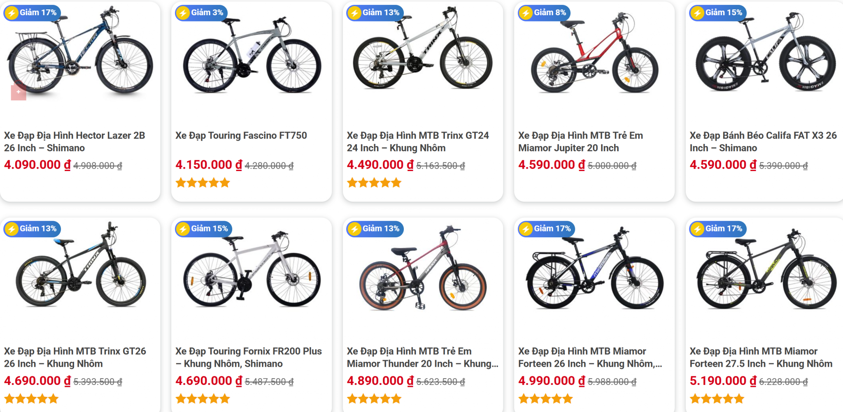Click the five stars under Fornix FR200 Plus

203,398
